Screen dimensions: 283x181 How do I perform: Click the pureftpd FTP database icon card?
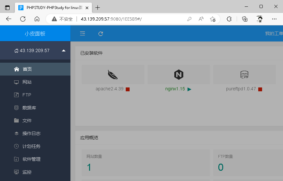point(244,75)
